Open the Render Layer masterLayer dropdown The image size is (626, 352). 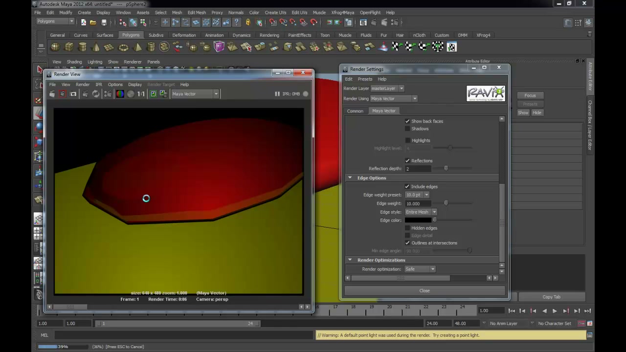387,88
